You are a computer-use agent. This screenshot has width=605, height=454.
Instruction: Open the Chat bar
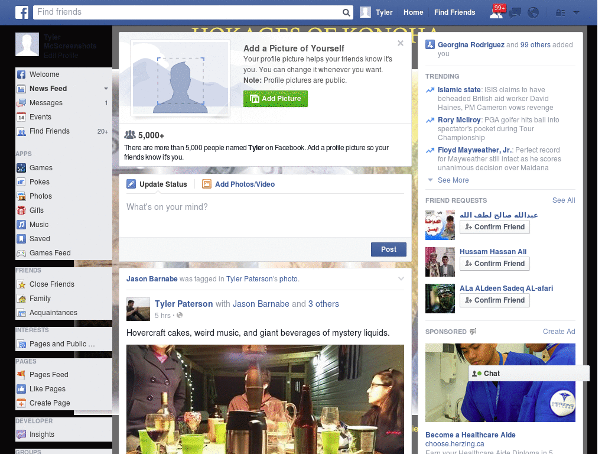point(529,374)
